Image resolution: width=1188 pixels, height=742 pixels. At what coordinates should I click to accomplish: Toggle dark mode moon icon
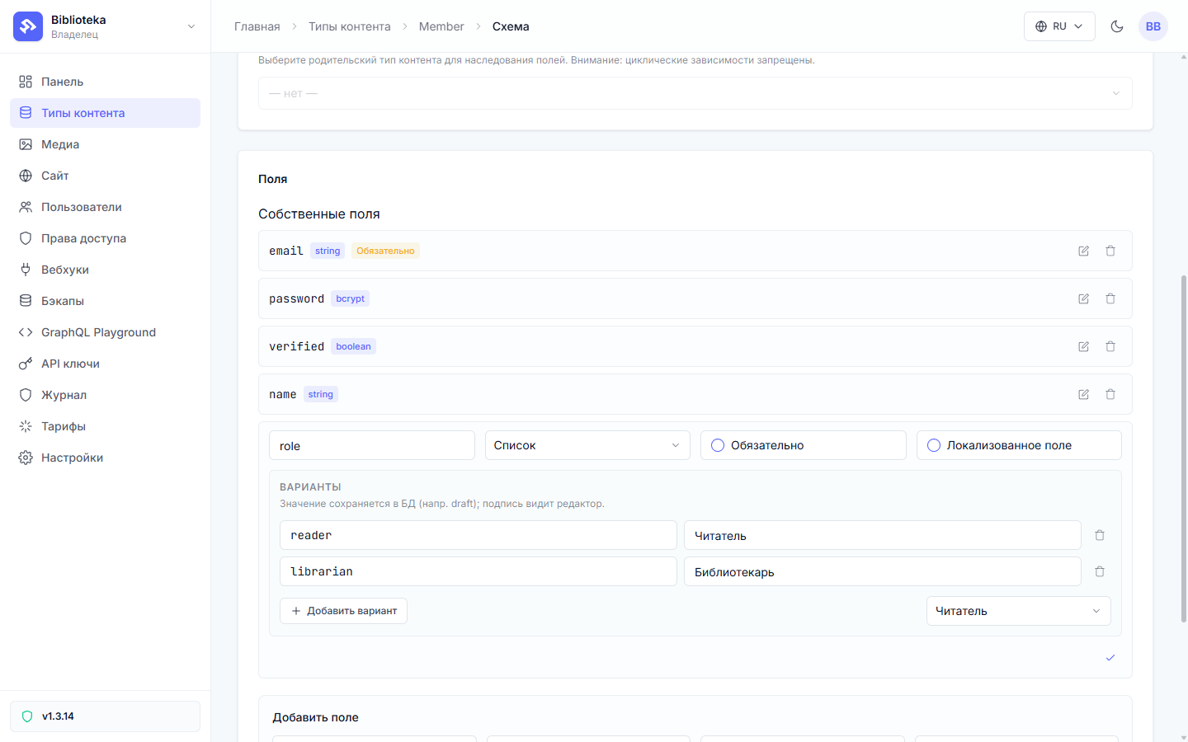pyautogui.click(x=1117, y=26)
